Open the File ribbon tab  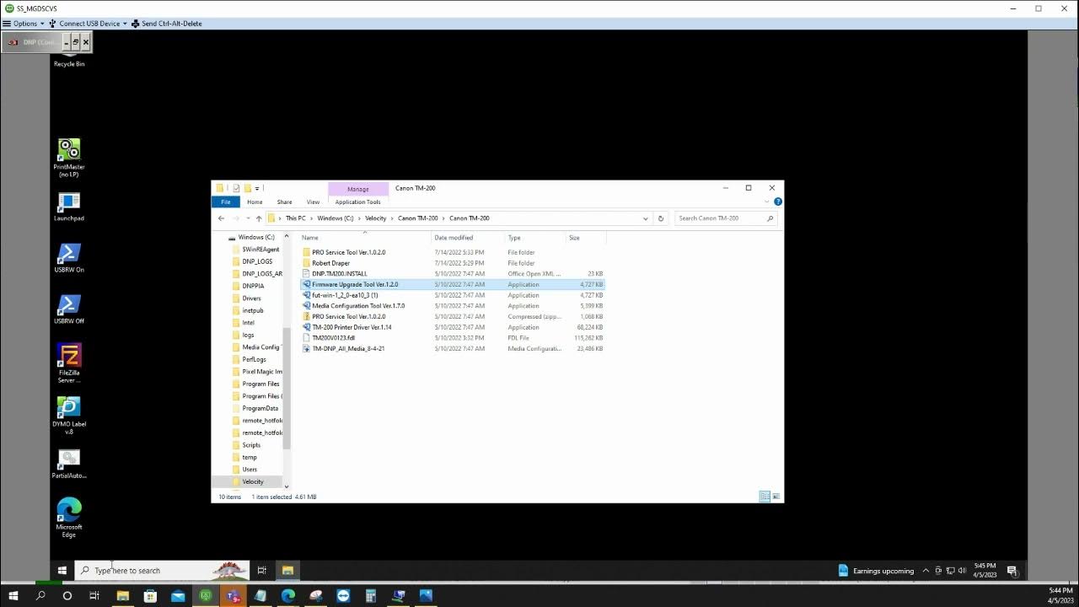click(x=226, y=202)
